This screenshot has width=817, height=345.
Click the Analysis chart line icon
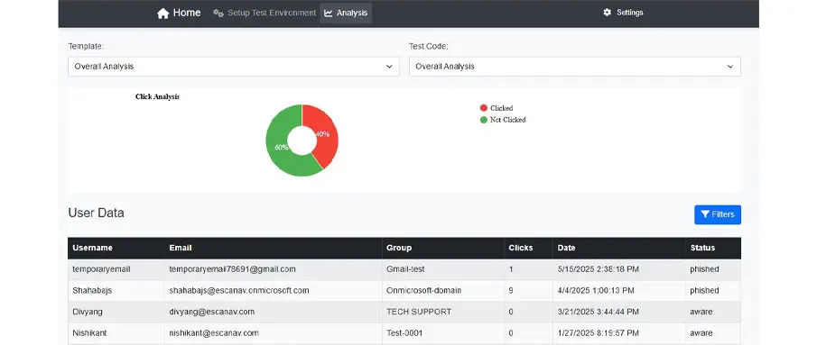pos(329,13)
